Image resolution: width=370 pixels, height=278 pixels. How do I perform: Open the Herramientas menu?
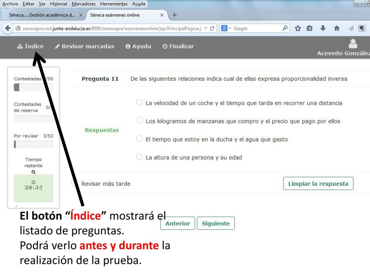(114, 4)
